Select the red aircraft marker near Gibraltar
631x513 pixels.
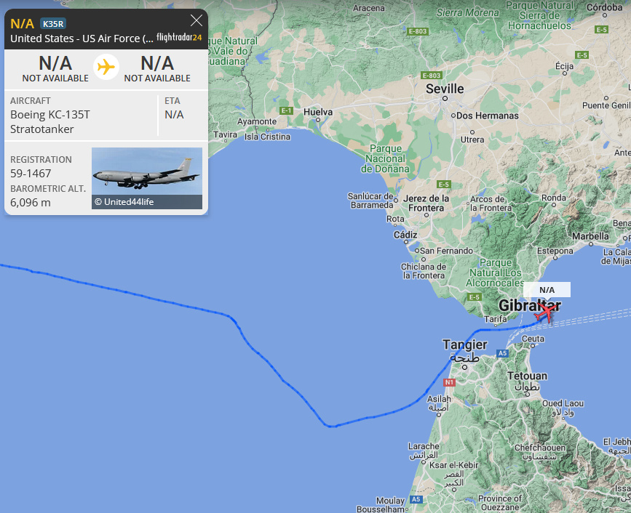[547, 312]
